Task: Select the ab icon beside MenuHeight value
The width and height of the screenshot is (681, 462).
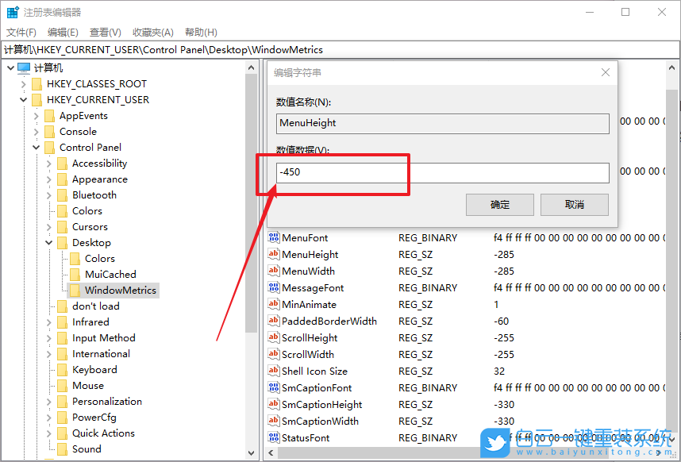Action: point(274,254)
